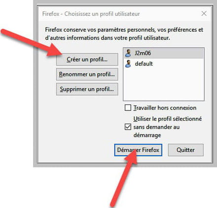
Task: Exit via the Quitter button
Action: pyautogui.click(x=185, y=150)
